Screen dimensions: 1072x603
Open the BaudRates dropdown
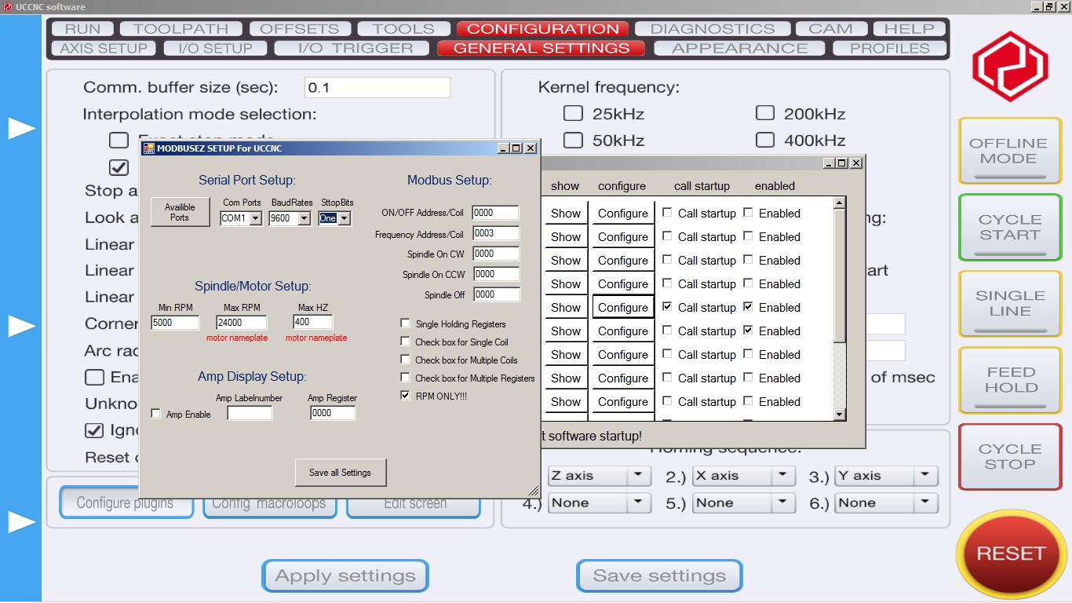(304, 218)
